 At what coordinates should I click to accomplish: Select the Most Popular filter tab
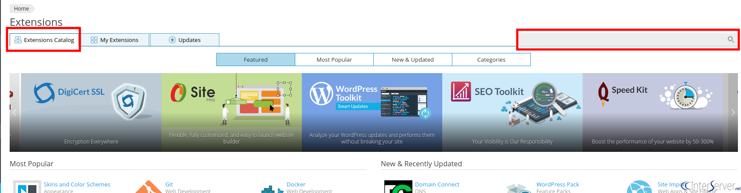click(x=334, y=60)
